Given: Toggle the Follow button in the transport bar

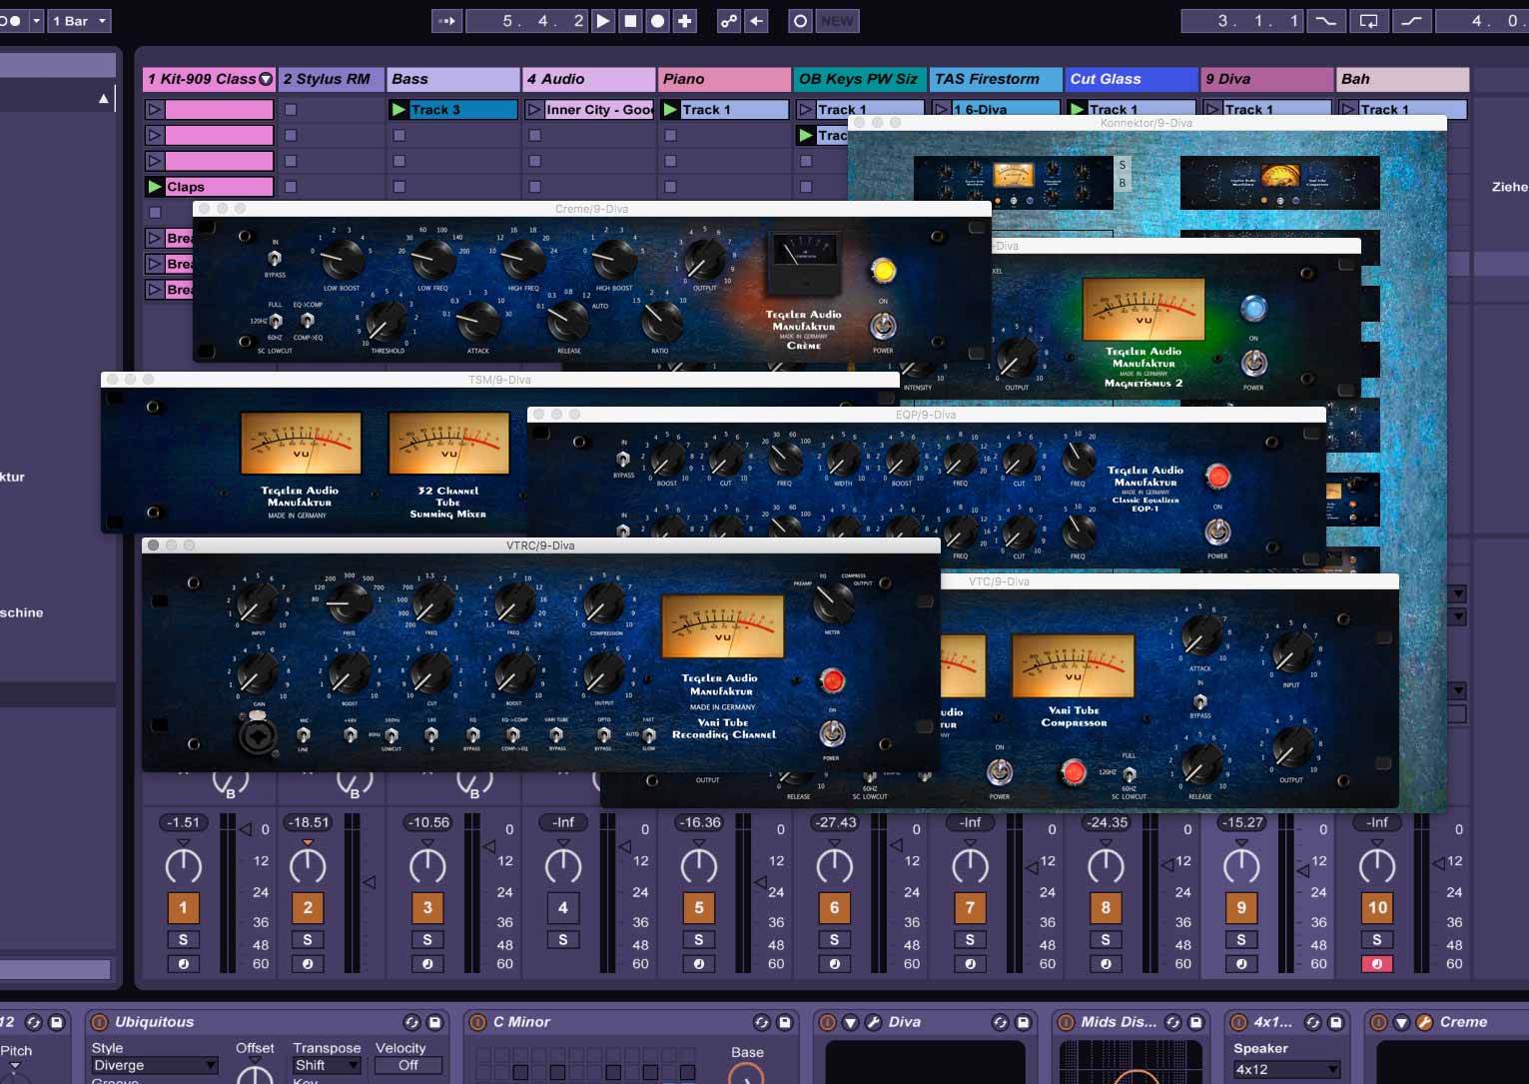Looking at the screenshot, I should [x=447, y=21].
